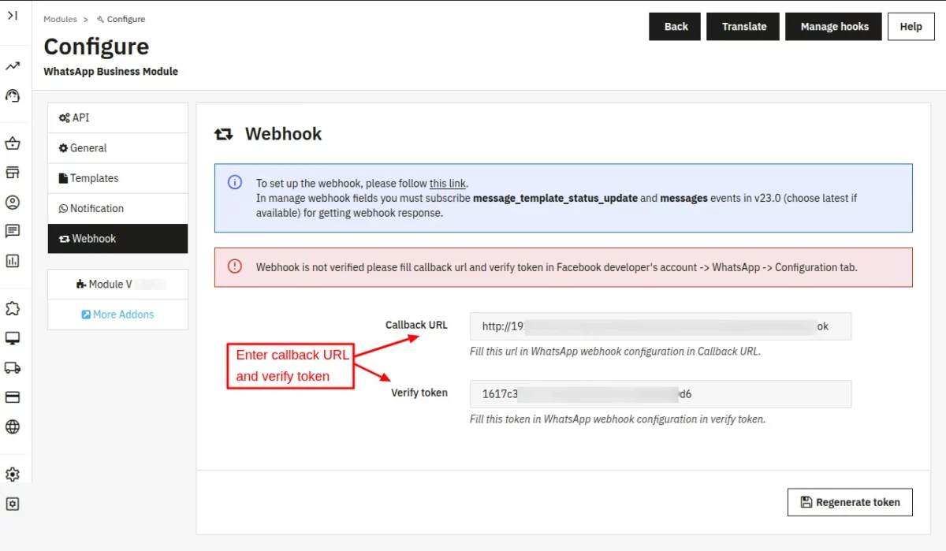The width and height of the screenshot is (946, 551).
Task: Open the webhook setup via 'this link'
Action: point(448,183)
